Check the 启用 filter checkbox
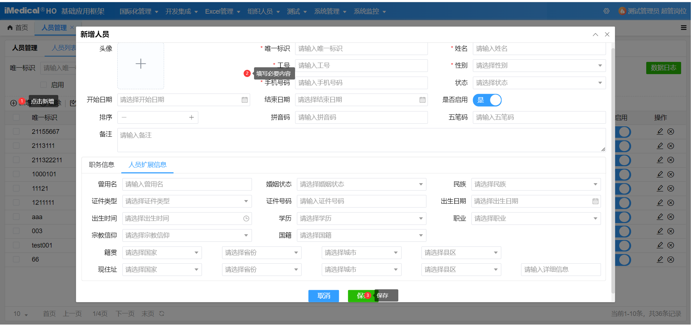 coord(44,85)
